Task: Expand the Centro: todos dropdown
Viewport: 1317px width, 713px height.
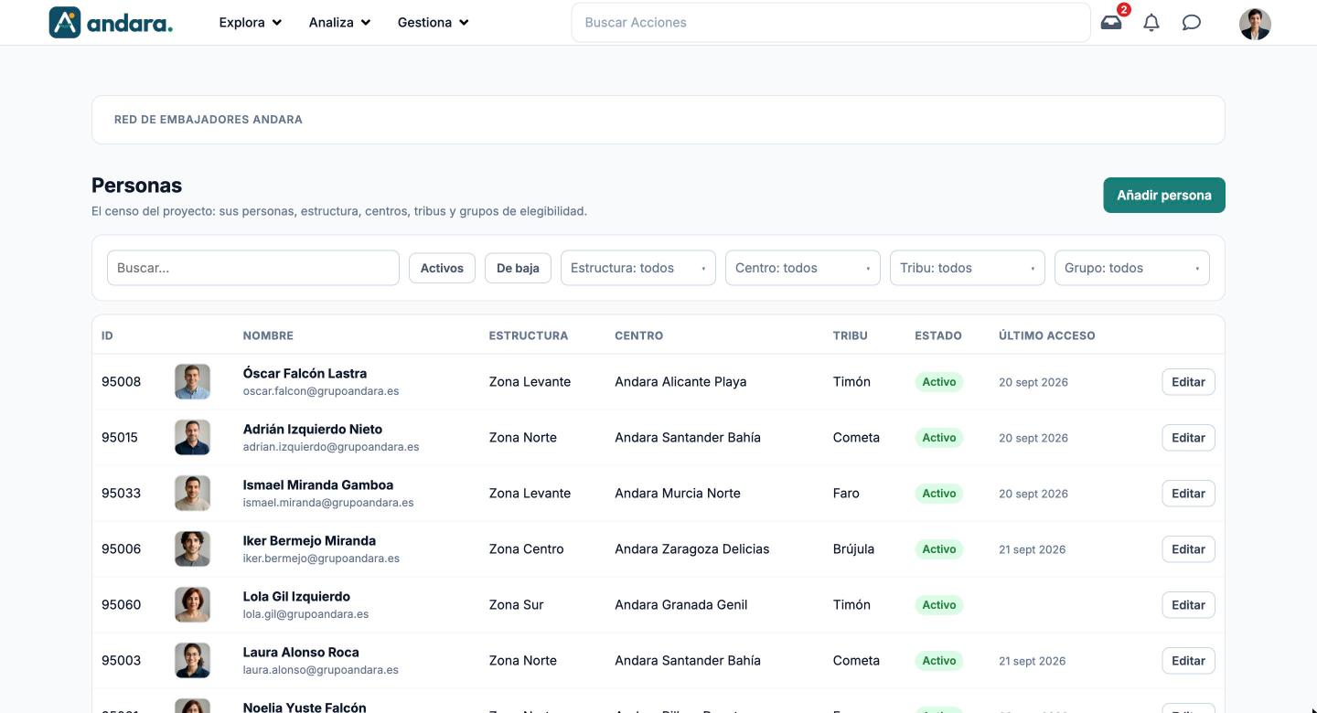Action: pos(803,268)
